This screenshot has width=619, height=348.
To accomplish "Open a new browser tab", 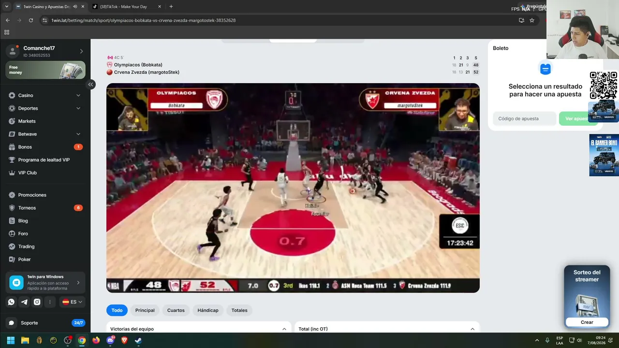I will point(171,7).
